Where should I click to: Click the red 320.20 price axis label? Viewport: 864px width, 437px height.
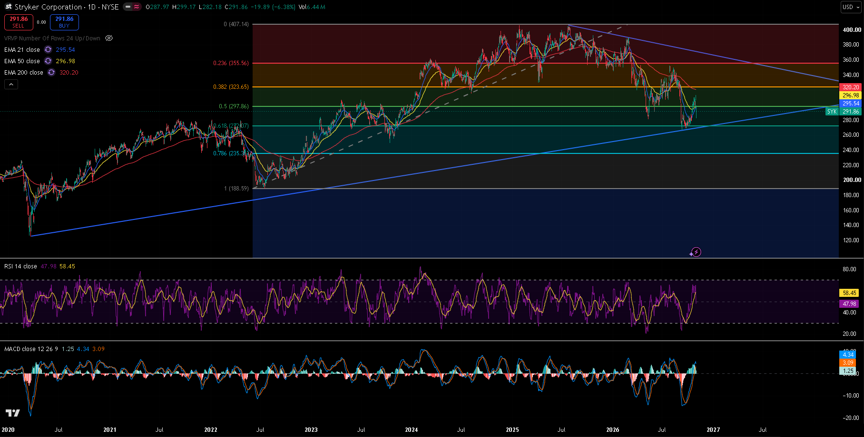coord(851,87)
